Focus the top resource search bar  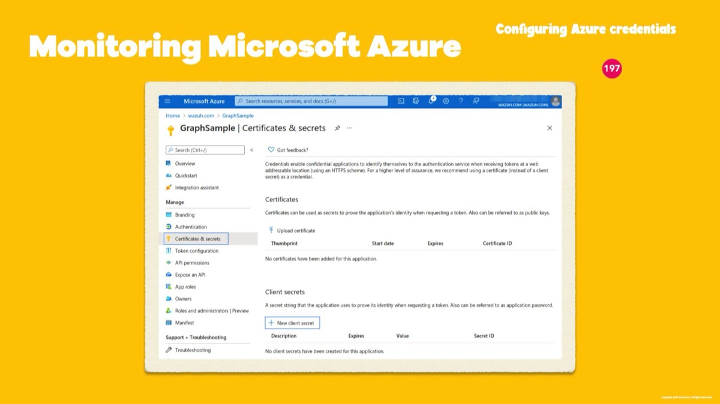tap(312, 101)
